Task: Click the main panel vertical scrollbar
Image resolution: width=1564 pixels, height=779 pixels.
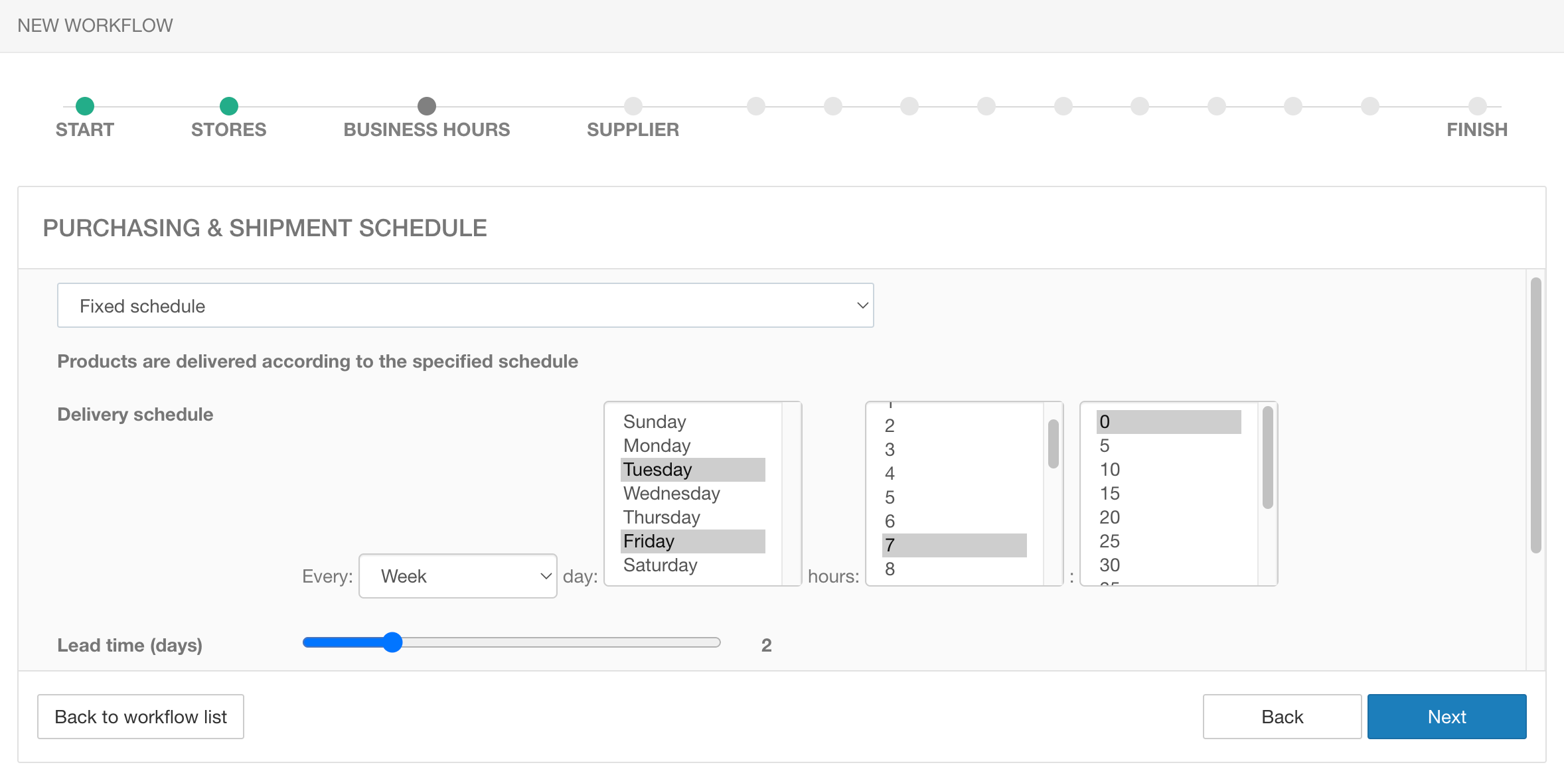Action: pos(1535,415)
